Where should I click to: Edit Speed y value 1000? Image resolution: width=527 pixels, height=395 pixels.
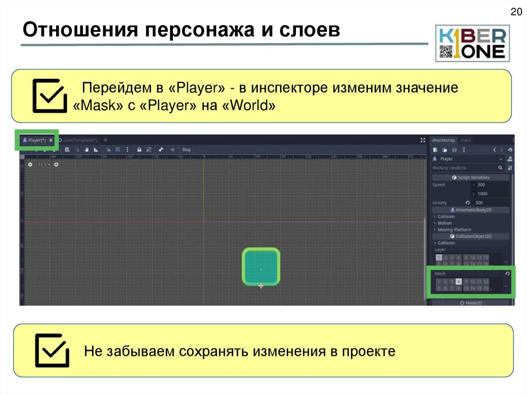point(490,194)
